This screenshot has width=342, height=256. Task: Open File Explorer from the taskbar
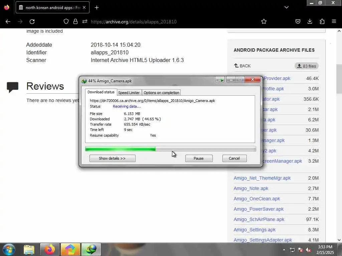(x=29, y=249)
